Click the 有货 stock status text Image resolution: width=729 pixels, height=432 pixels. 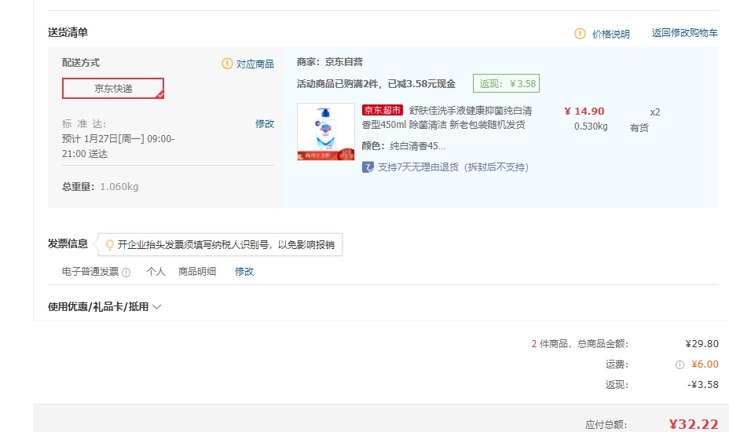tap(639, 128)
